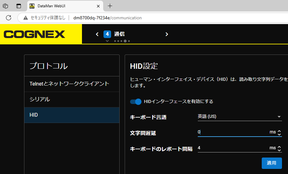Go to next step with right chevron
The width and height of the screenshot is (288, 174).
[166, 34]
